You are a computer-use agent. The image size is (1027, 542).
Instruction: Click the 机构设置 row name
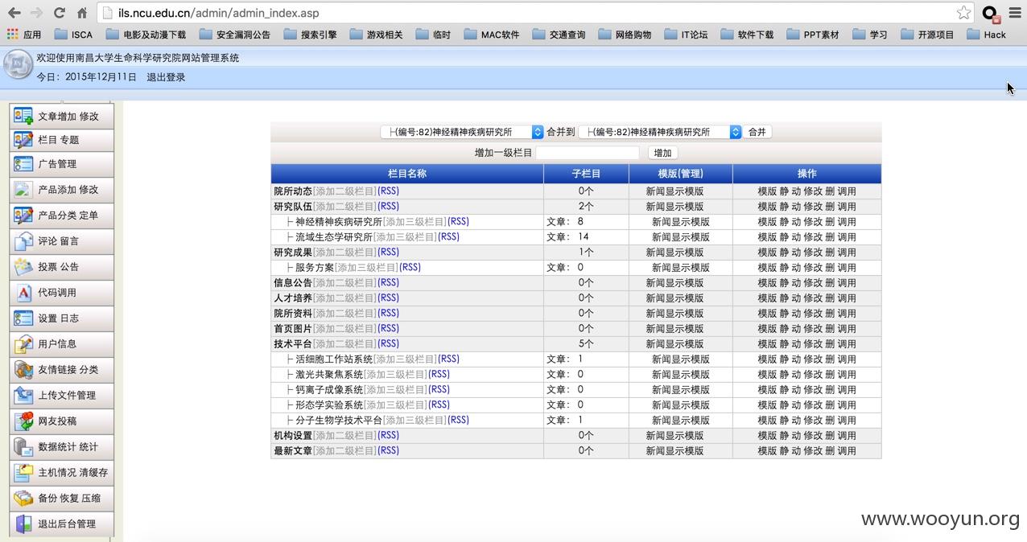click(293, 436)
